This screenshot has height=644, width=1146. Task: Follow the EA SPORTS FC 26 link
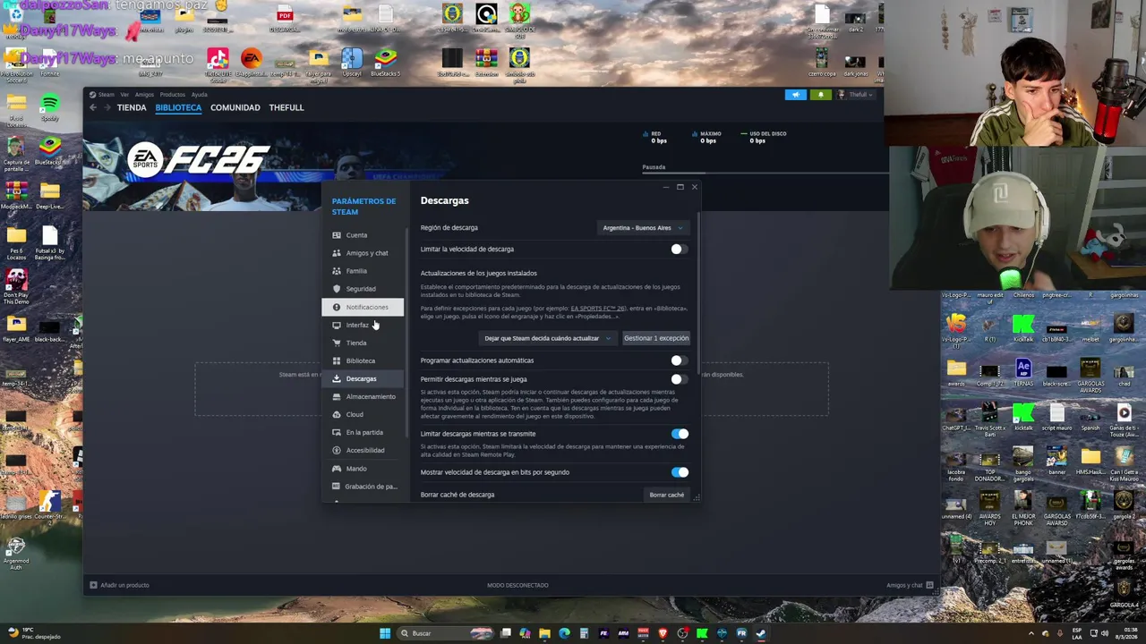click(597, 309)
